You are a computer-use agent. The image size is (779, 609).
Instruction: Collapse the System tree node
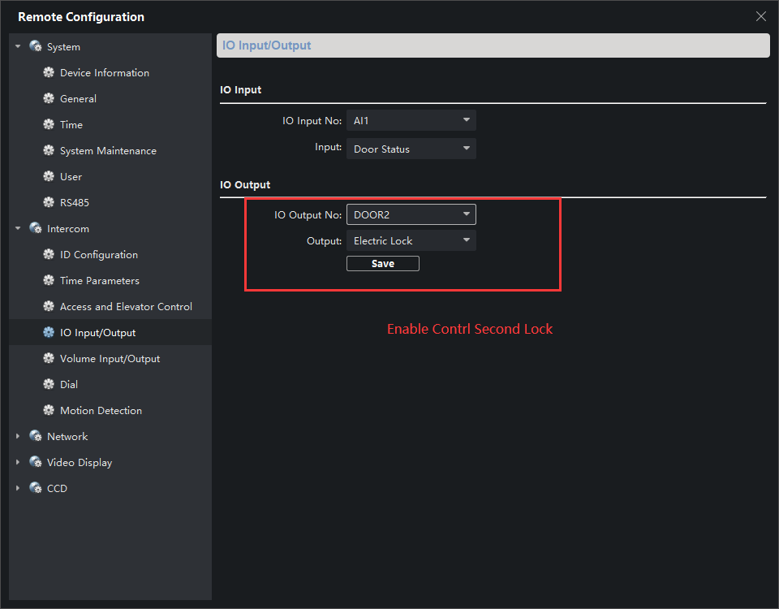click(18, 46)
